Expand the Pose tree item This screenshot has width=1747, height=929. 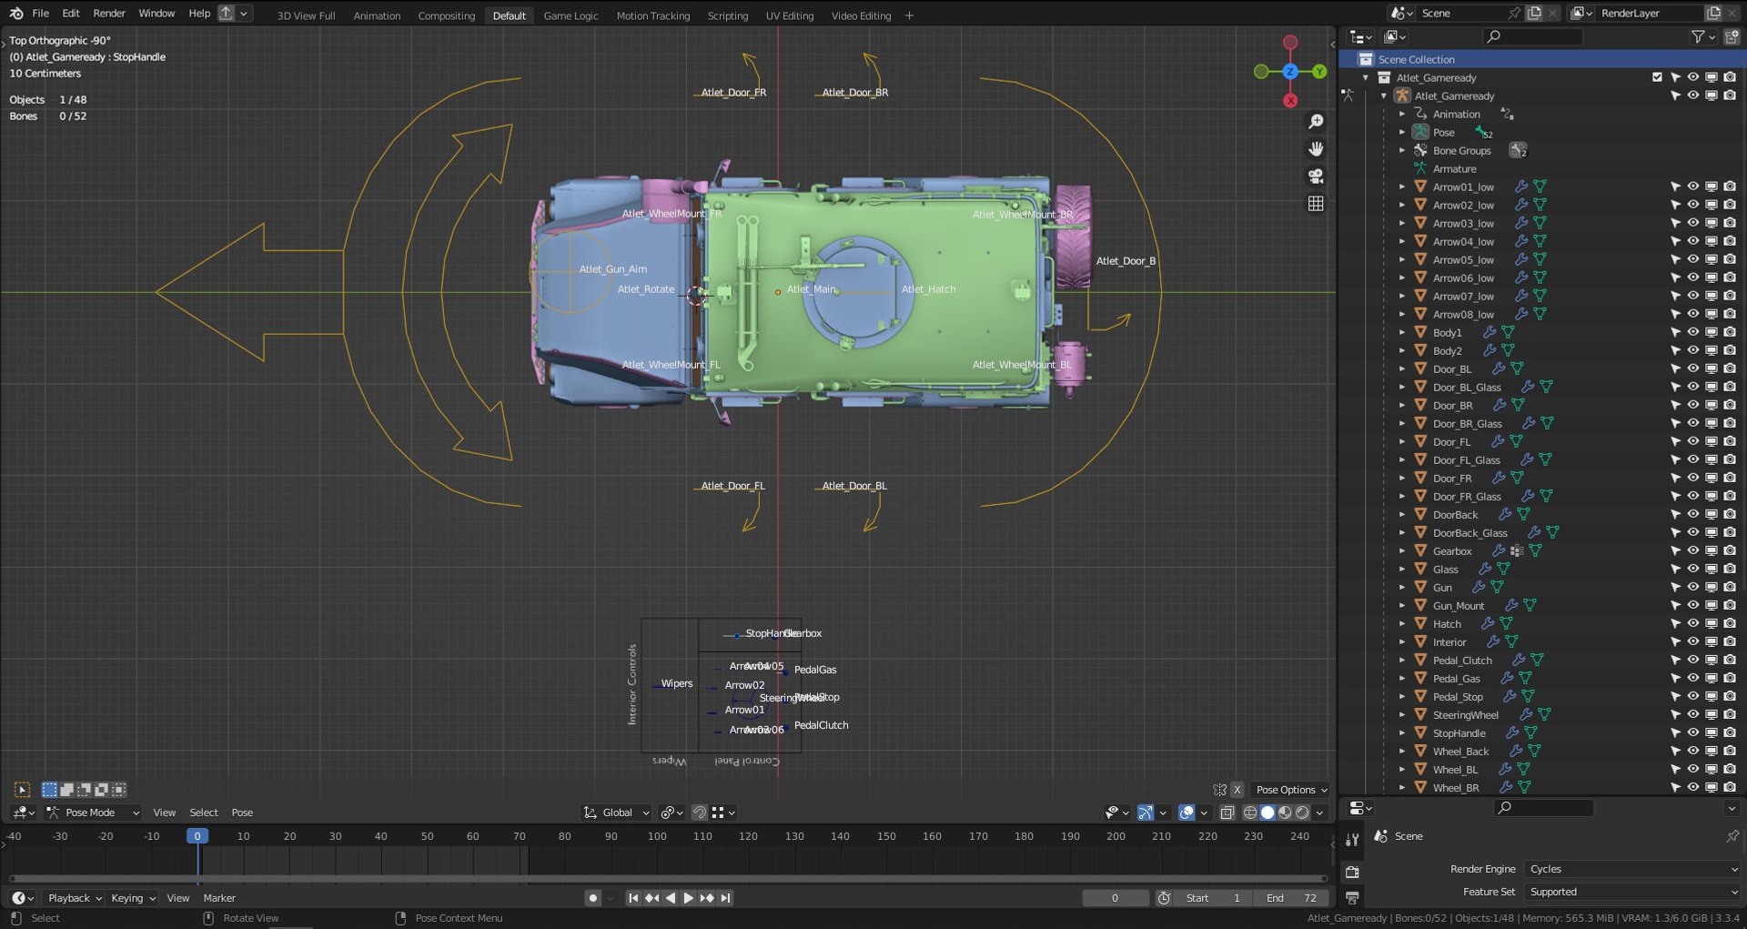(x=1402, y=133)
